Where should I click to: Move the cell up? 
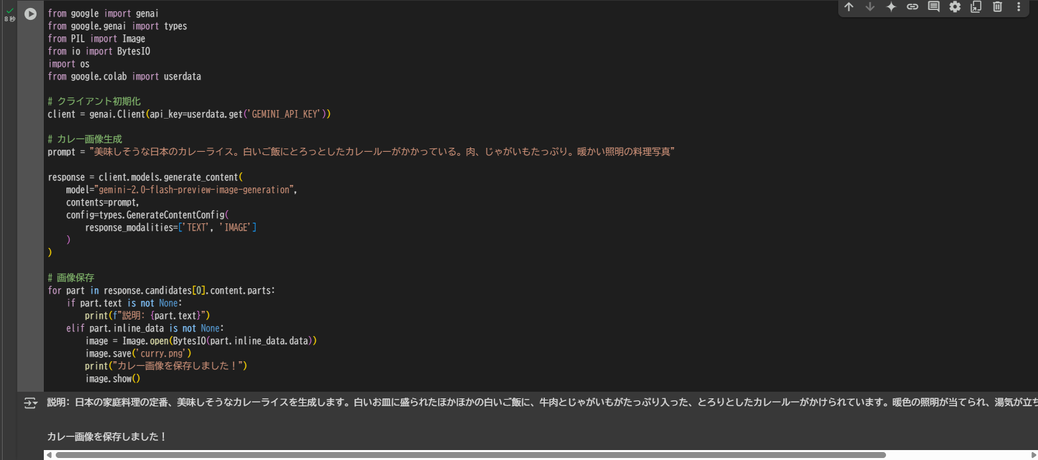click(849, 7)
